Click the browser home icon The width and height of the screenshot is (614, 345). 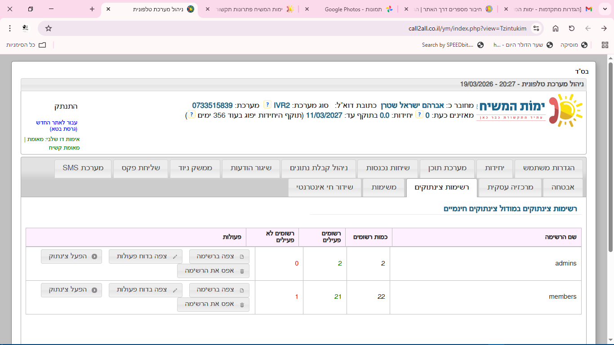[556, 28]
